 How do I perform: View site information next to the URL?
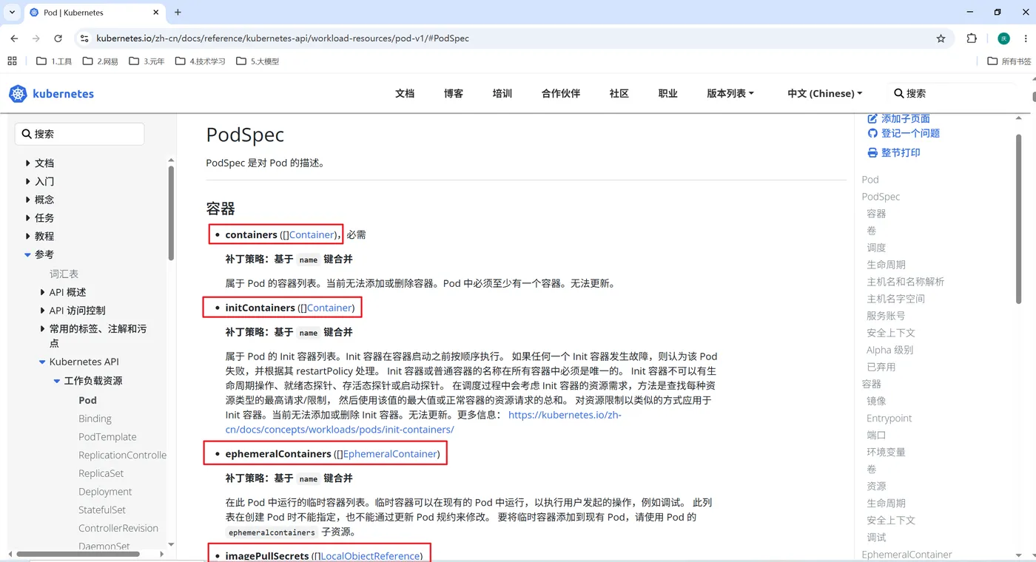coord(84,38)
